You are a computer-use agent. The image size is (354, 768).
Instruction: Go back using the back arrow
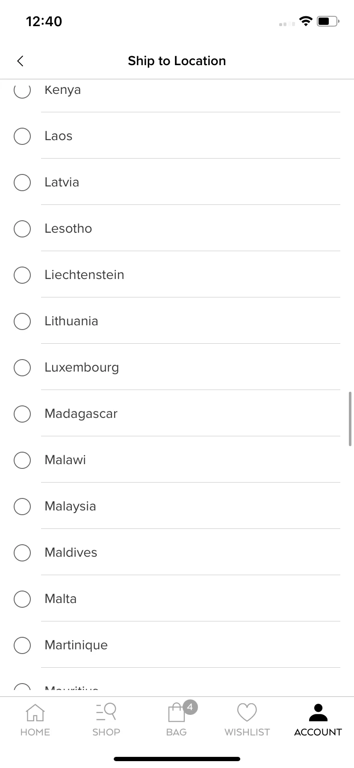[20, 61]
